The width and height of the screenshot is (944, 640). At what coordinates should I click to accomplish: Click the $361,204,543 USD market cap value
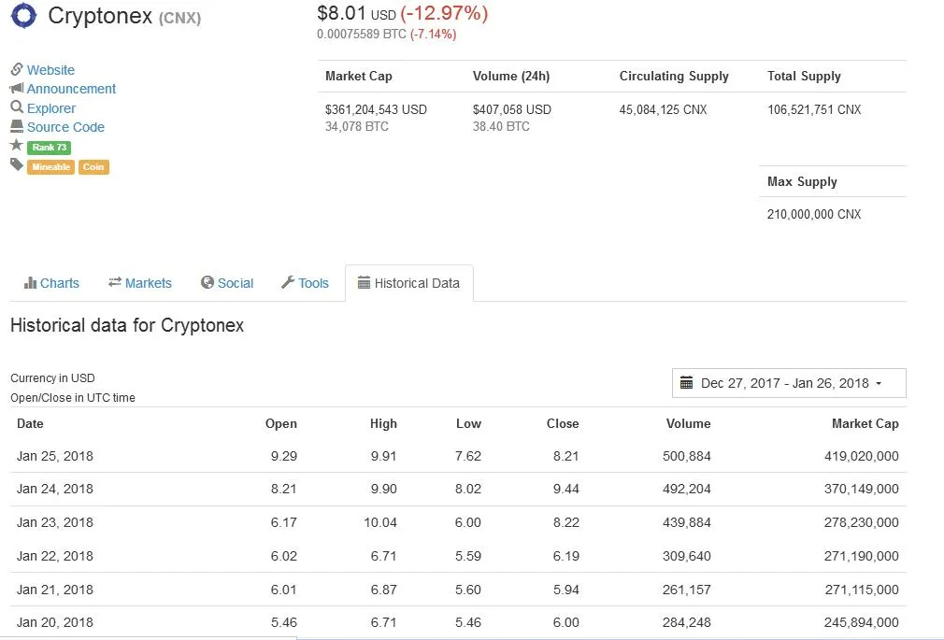point(376,109)
